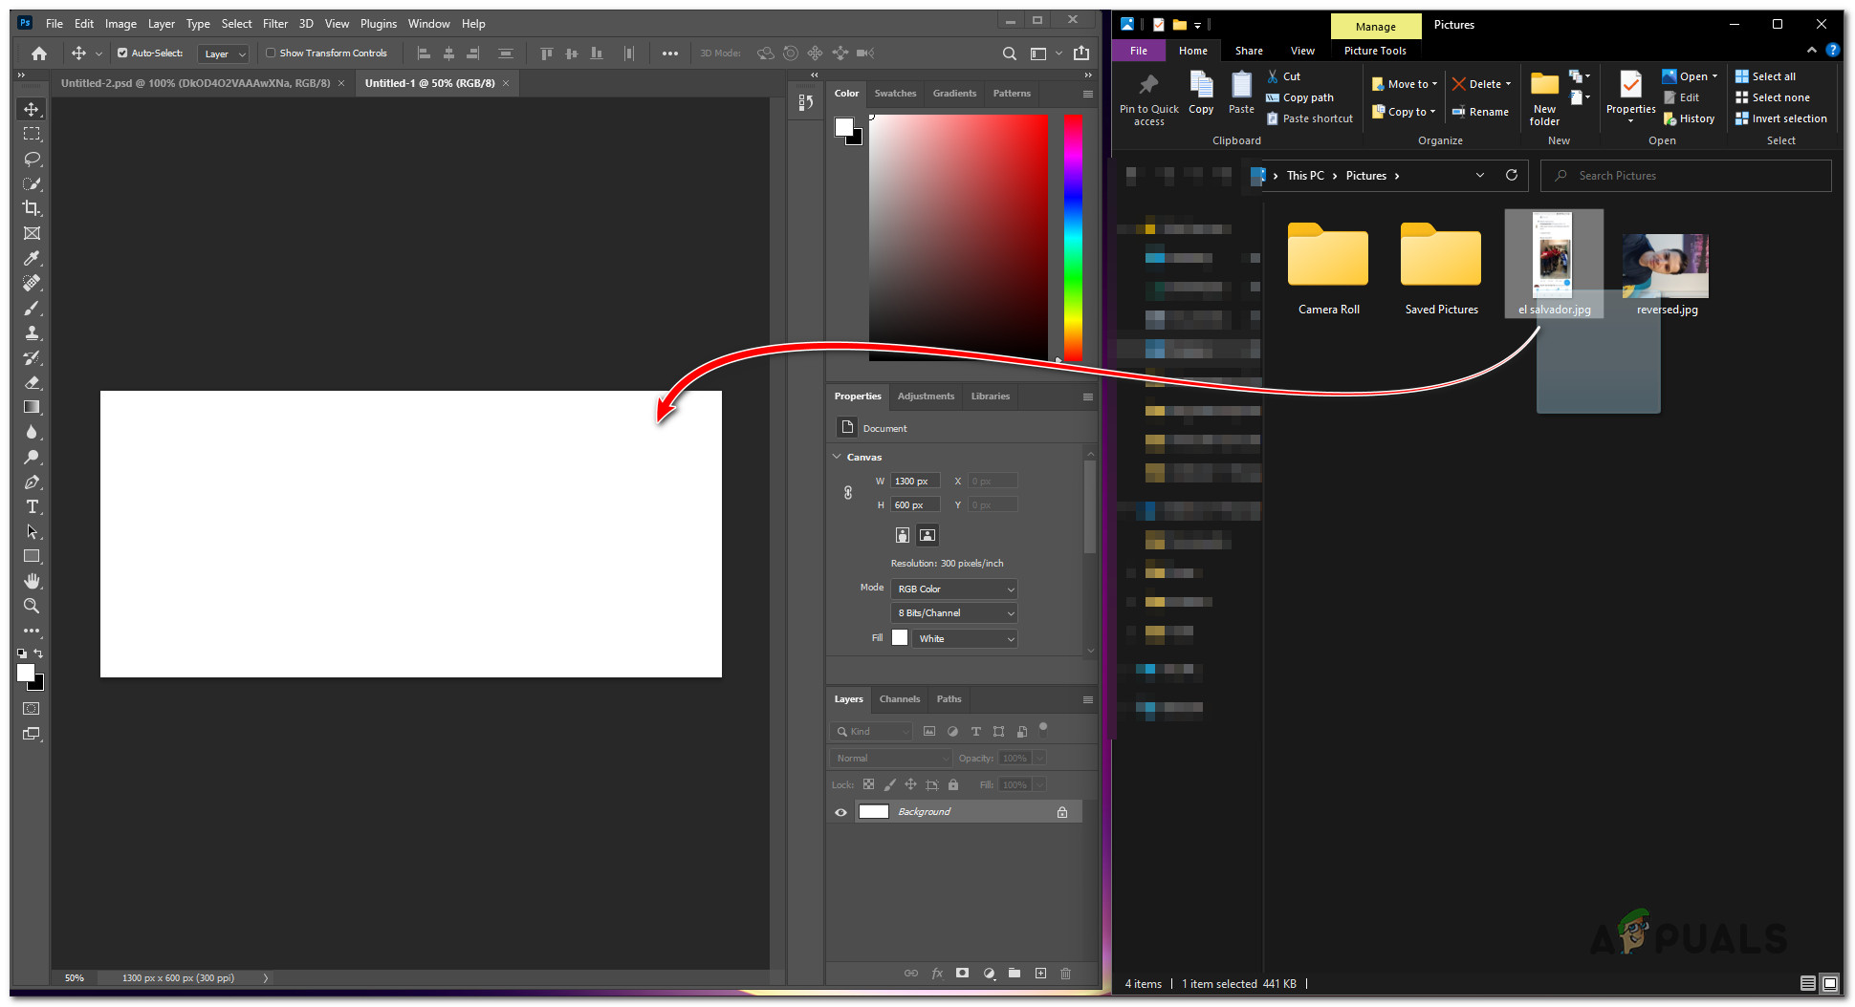
Task: Click Rename in Explorer ribbon
Action: pyautogui.click(x=1480, y=112)
